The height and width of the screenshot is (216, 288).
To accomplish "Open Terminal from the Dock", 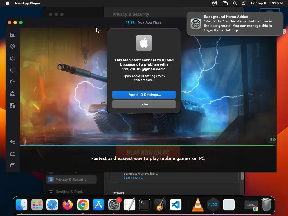I will [x=145, y=204].
